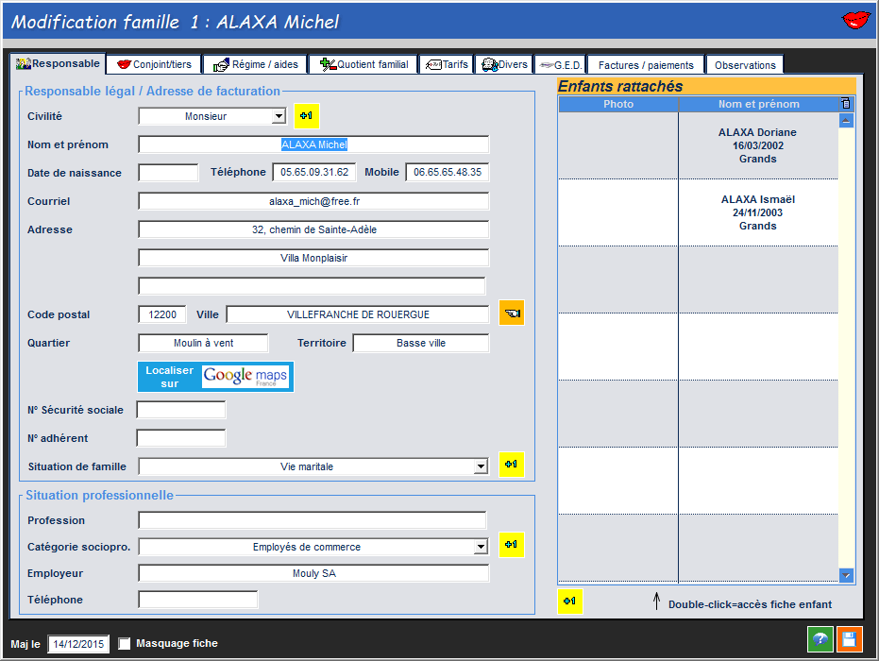Toggle the Masquage fiche checkbox
This screenshot has height=661, width=879.
click(x=125, y=644)
